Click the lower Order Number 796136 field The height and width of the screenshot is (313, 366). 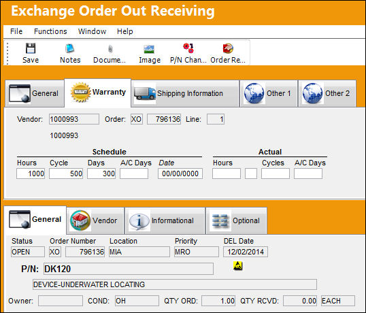pos(85,252)
